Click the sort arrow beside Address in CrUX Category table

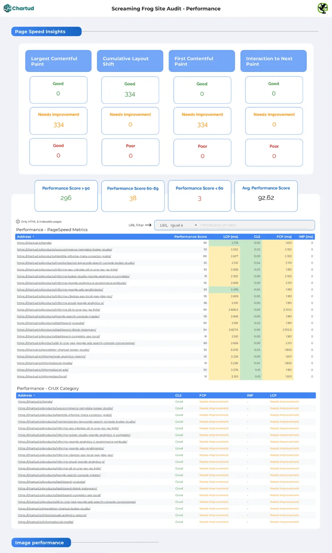point(34,396)
